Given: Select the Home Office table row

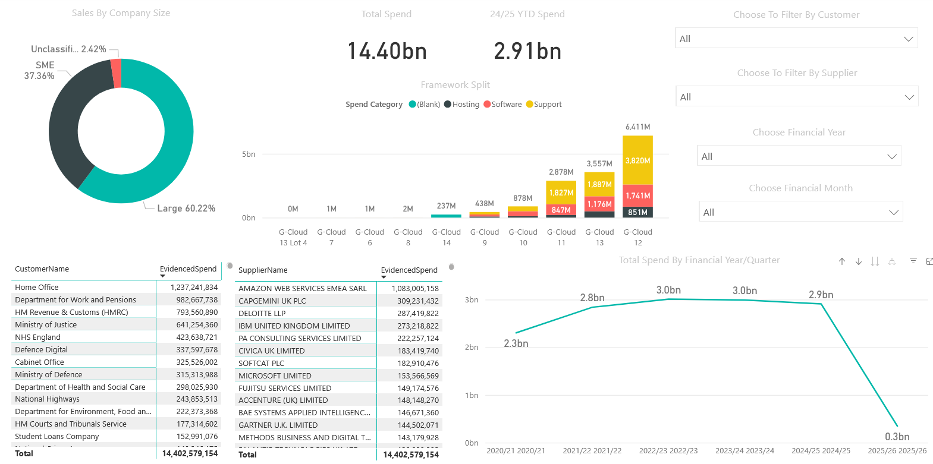Looking at the screenshot, I should (x=37, y=288).
